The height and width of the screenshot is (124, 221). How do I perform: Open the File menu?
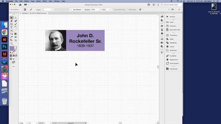pyautogui.click(x=16, y=1)
